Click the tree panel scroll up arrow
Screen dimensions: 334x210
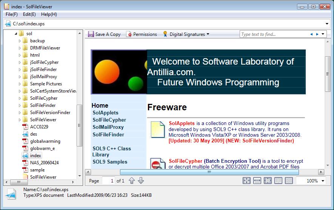point(80,33)
